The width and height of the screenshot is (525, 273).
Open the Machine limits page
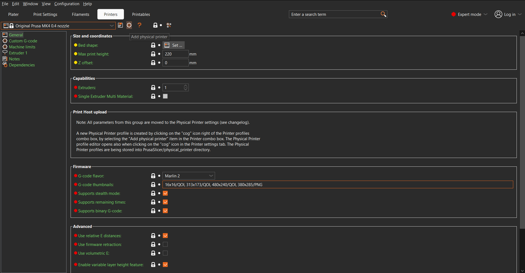pyautogui.click(x=22, y=47)
